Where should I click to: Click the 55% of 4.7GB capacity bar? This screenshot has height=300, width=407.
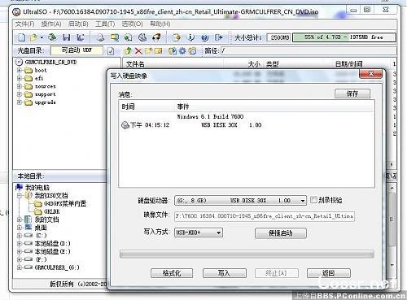[344, 37]
